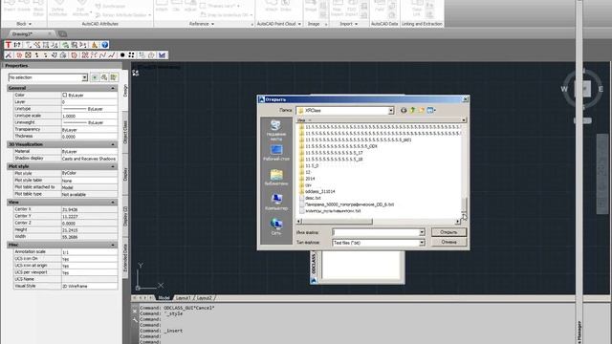Open the view menu icon in dialog
612x344 pixels.
431,111
